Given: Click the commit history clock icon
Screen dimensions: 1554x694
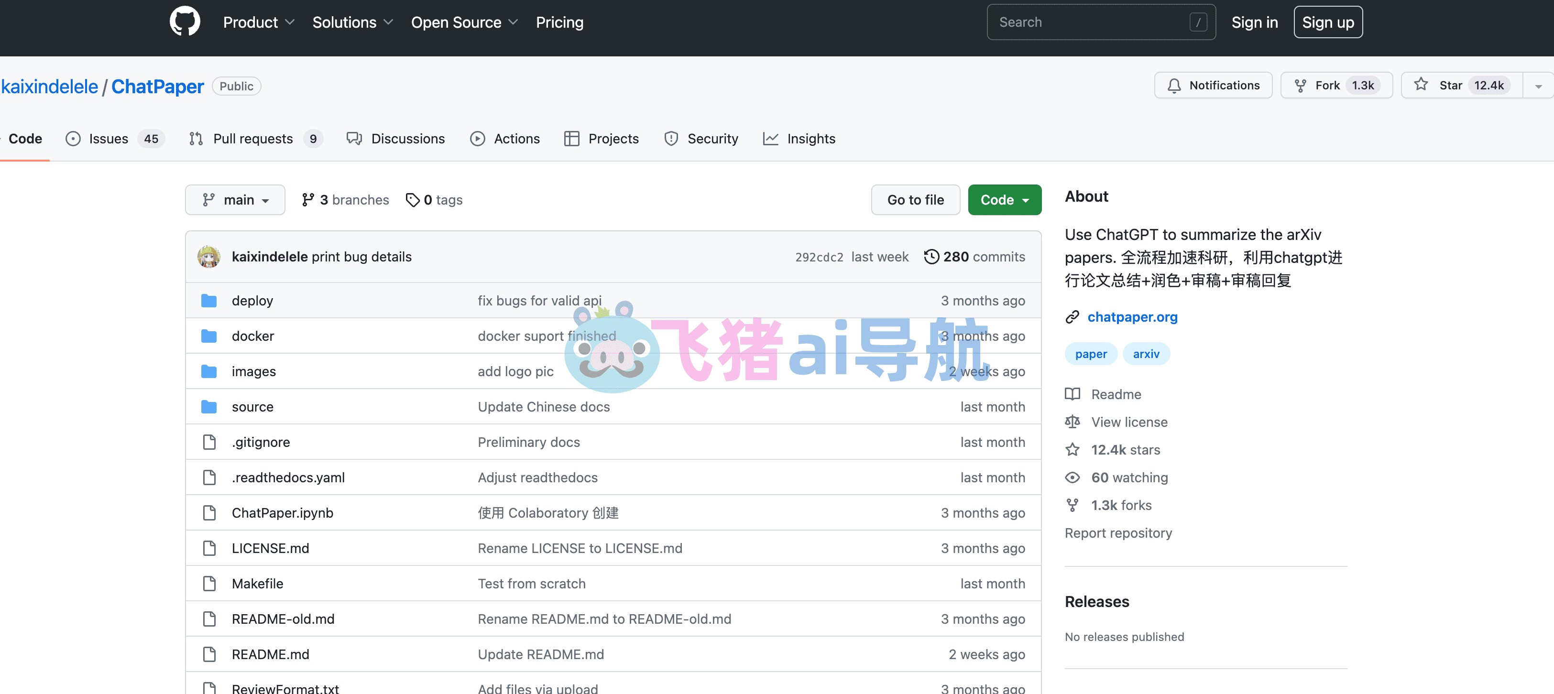Looking at the screenshot, I should click(x=931, y=257).
